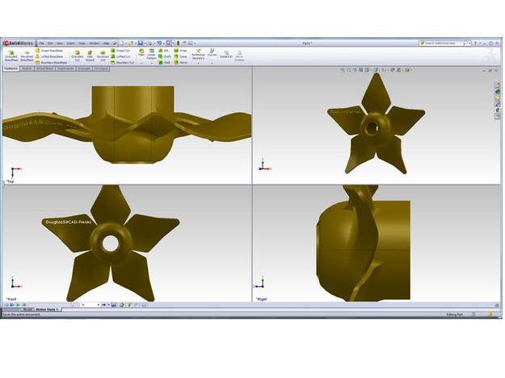
Task: Click the five-blade model in the Front viewport
Action: [111, 243]
